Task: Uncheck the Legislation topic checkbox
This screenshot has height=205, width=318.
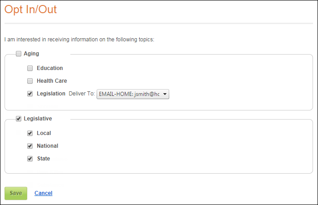Action: [30, 94]
